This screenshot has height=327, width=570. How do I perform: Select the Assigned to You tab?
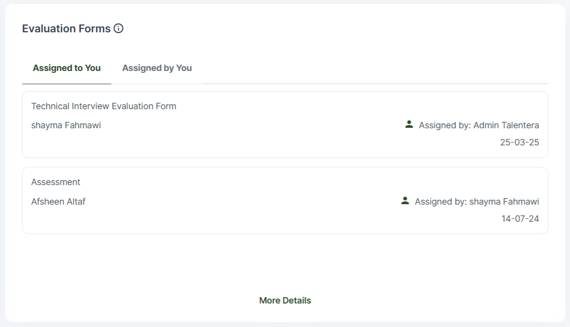[67, 68]
